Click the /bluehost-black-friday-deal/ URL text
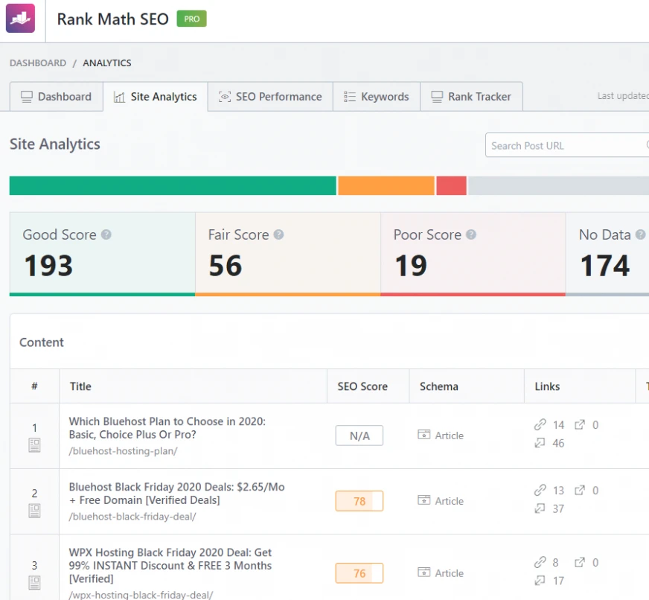The image size is (649, 600). [132, 517]
